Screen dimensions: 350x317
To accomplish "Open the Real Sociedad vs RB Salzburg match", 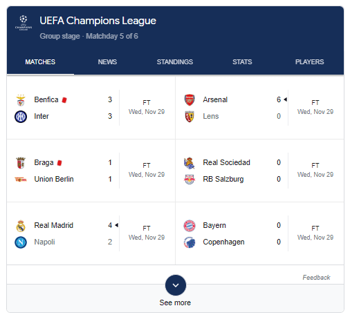I will click(259, 171).
